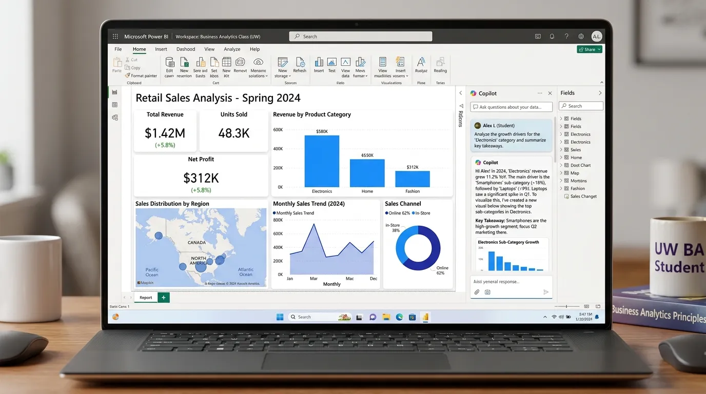The height and width of the screenshot is (394, 706).
Task: Cut the selection in Clipboard group
Action: (x=131, y=60)
